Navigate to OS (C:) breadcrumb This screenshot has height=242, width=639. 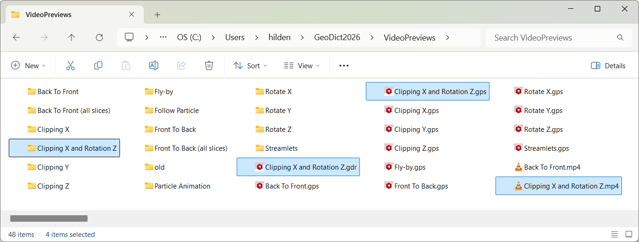tap(189, 38)
